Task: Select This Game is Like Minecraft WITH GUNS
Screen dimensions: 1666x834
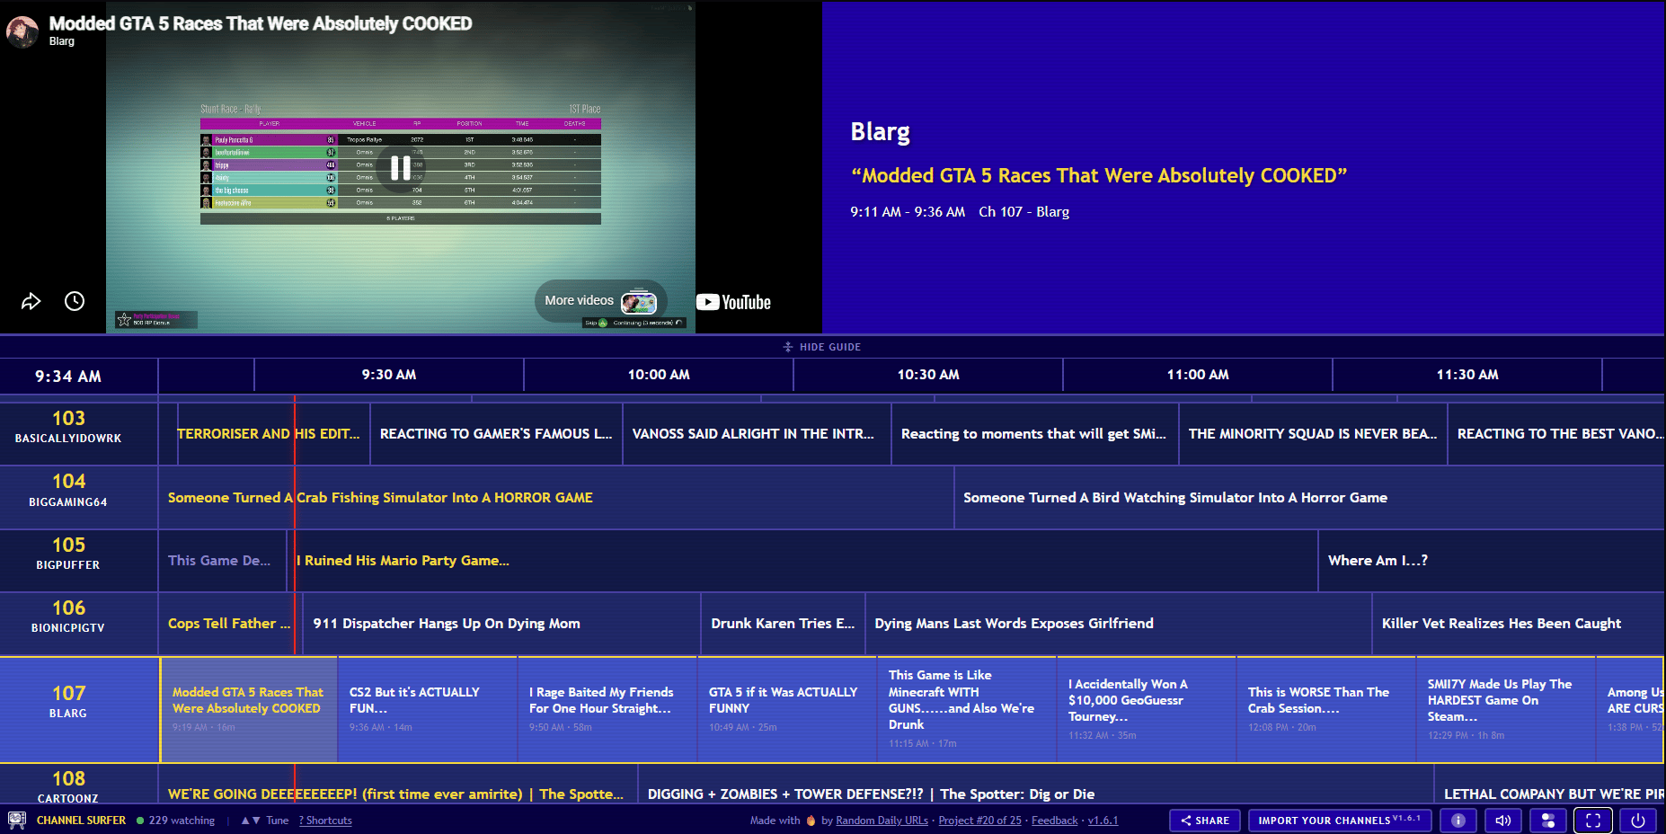Action: (x=968, y=709)
